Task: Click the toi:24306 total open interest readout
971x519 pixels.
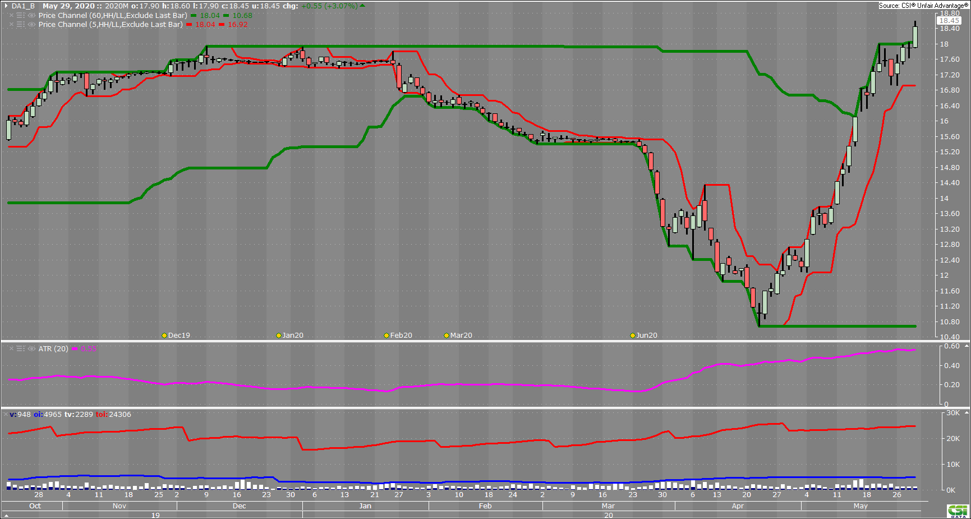Action: coord(113,415)
